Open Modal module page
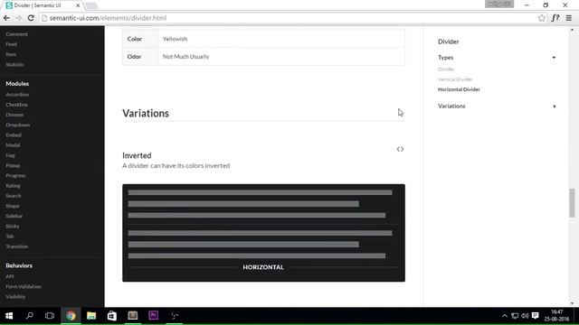 tap(13, 145)
